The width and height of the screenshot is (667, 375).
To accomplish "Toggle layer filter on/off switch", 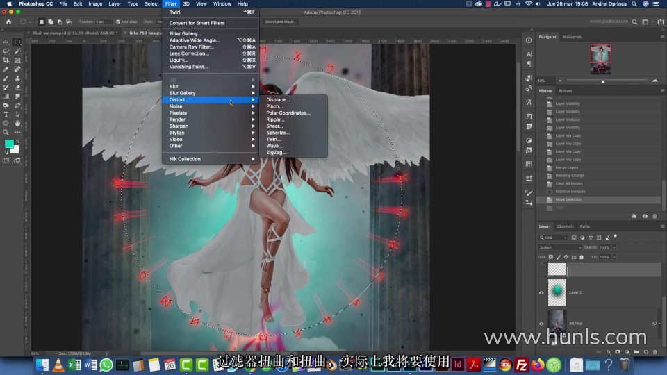I will [x=615, y=237].
